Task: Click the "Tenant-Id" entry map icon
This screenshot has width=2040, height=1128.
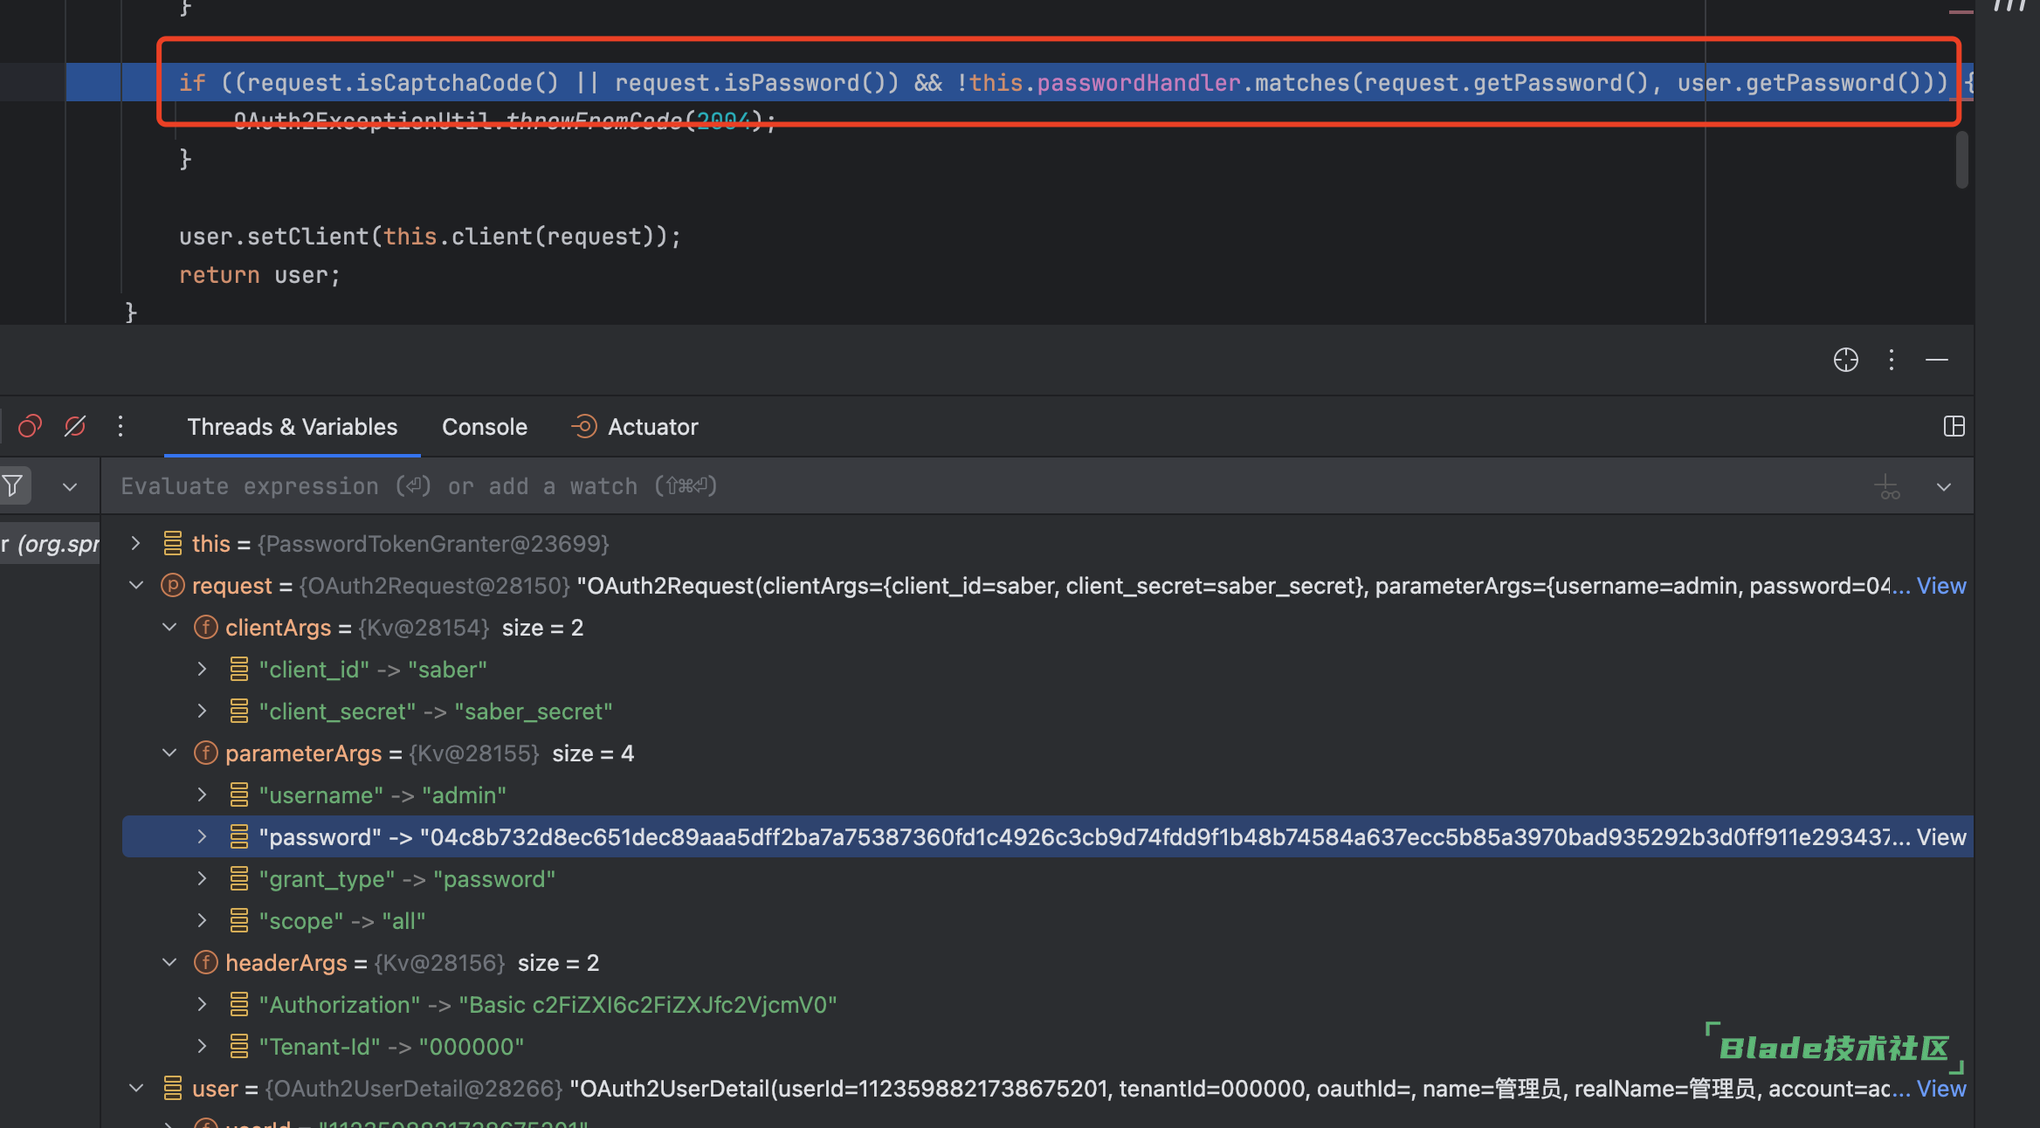Action: coord(239,1046)
